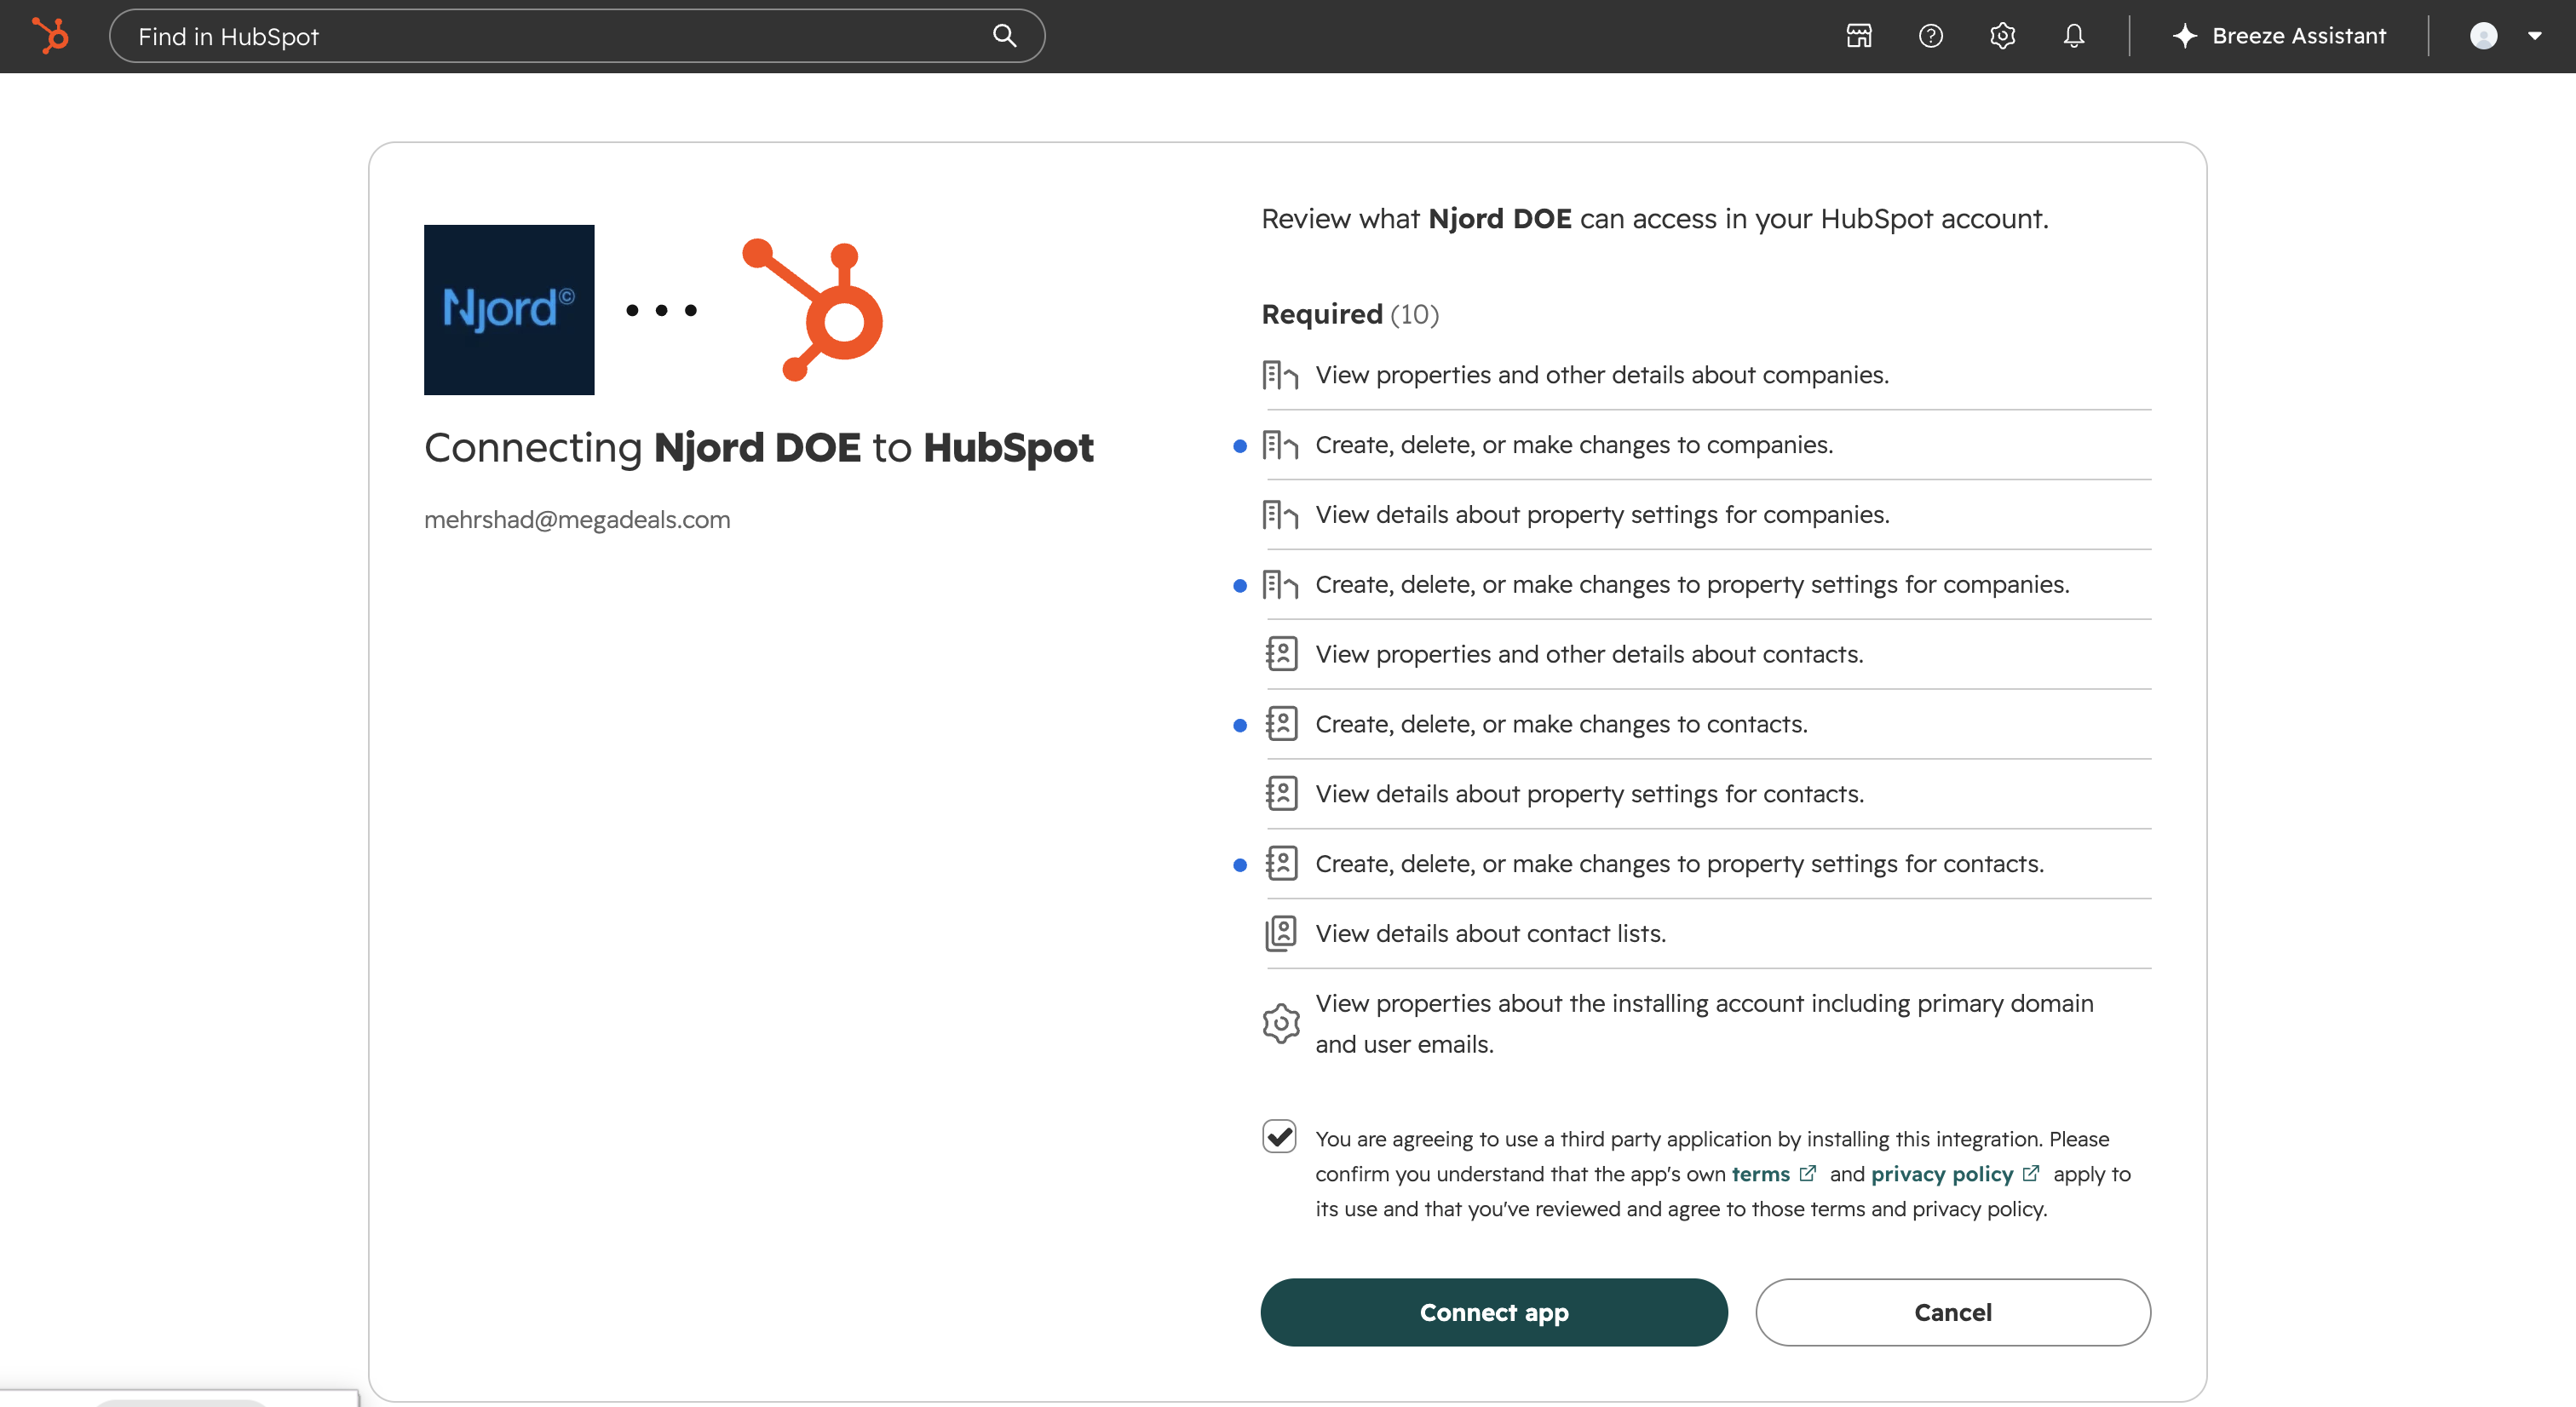Image resolution: width=2576 pixels, height=1407 pixels.
Task: Click 'Create, delete, or make changes to property settings for companies.'
Action: [1692, 585]
